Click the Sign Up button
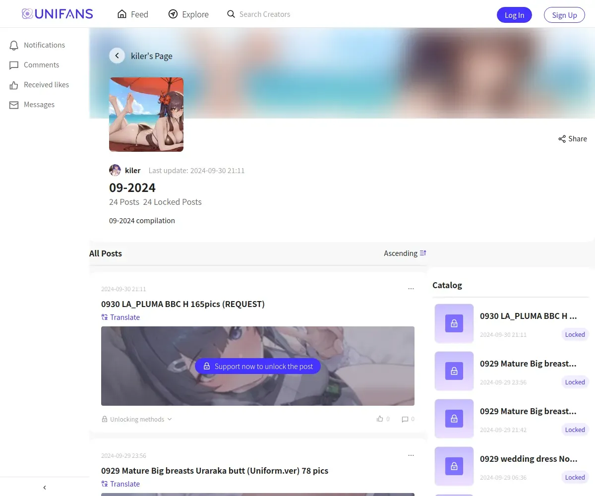The width and height of the screenshot is (595, 496). click(564, 15)
